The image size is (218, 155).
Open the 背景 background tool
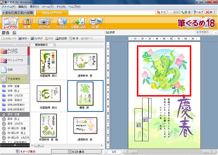coord(27,23)
